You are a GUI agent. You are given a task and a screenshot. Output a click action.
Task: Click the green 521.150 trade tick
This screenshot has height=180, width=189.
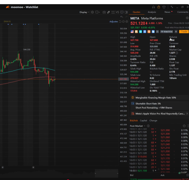[x=143, y=171]
